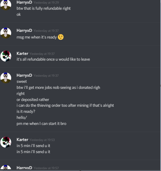Viewport: 161px width, 171px height.
Task: Click the HarryxD username at 19:37 above 'sweet'
Action: 24,75
